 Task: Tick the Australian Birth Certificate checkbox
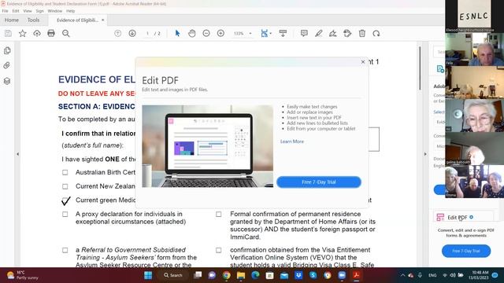(65, 173)
